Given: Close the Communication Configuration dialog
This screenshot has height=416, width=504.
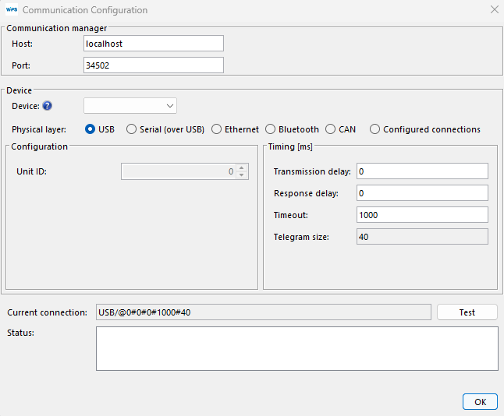Looking at the screenshot, I should point(493,10).
